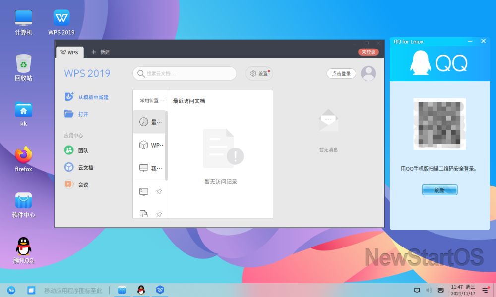Pin the first pinnable location in list
Screen dimensions: 496x297
(x=159, y=191)
